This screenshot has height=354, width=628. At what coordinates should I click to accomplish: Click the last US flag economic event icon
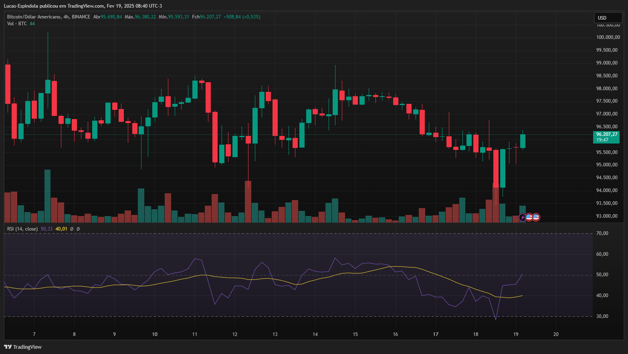click(x=536, y=217)
